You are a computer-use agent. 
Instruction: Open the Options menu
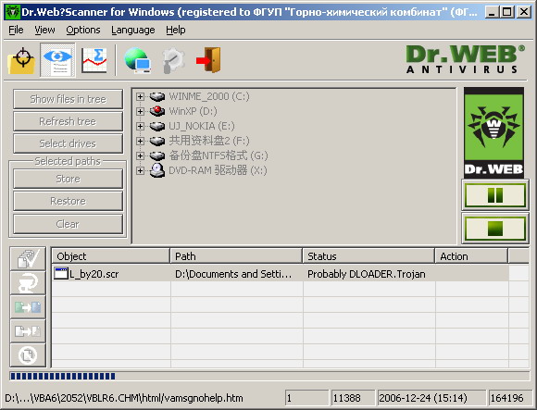83,31
